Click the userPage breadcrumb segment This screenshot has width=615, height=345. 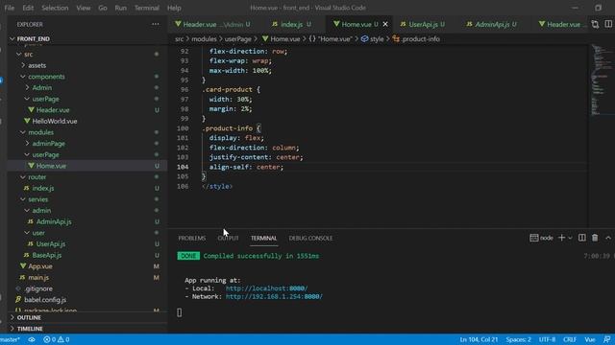(x=238, y=38)
